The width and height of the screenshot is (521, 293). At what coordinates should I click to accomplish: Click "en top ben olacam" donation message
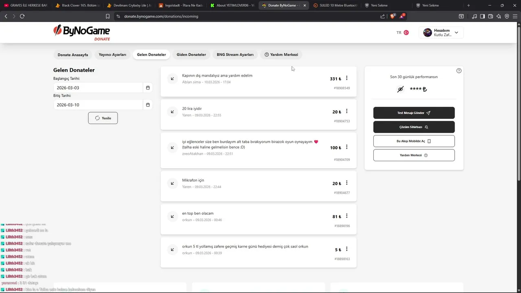(198, 214)
